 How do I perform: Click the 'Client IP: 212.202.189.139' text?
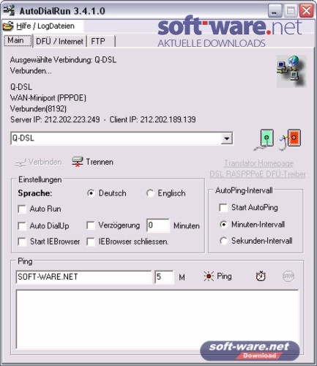[152, 120]
